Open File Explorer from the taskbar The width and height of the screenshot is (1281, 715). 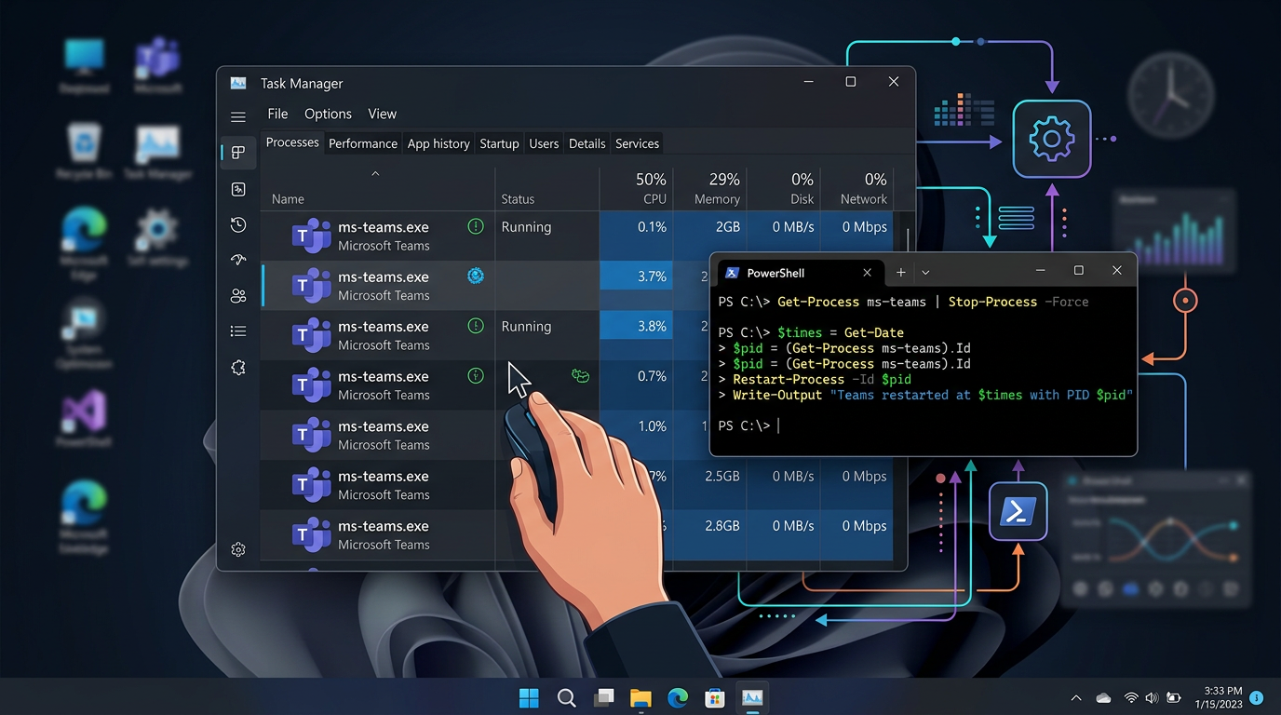coord(640,697)
